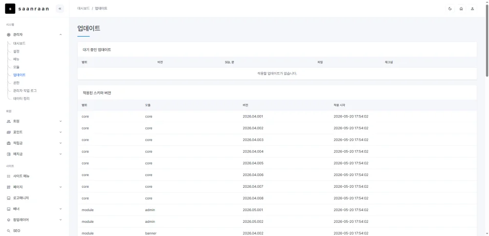Screen dimensions: 489x236
Task: Click the 로고매니저 icon
Action: 9,198
